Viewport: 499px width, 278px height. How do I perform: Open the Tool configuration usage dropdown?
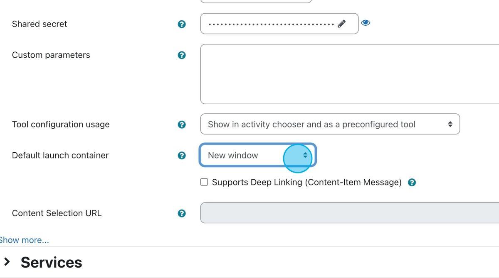point(330,124)
